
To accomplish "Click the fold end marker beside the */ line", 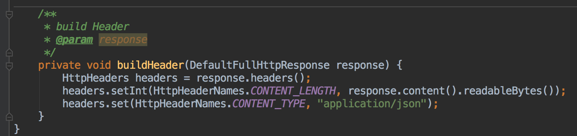I will tap(9, 52).
